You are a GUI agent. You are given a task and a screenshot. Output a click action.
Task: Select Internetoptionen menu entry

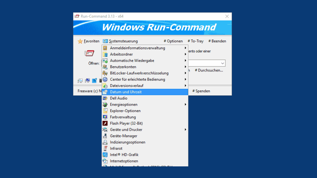[x=145, y=161]
